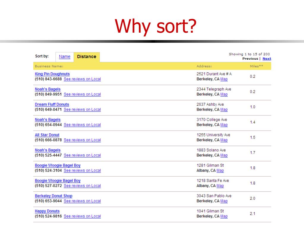Click the 2.1 miles value
Screen dimensions: 304x228
[x=253, y=214]
